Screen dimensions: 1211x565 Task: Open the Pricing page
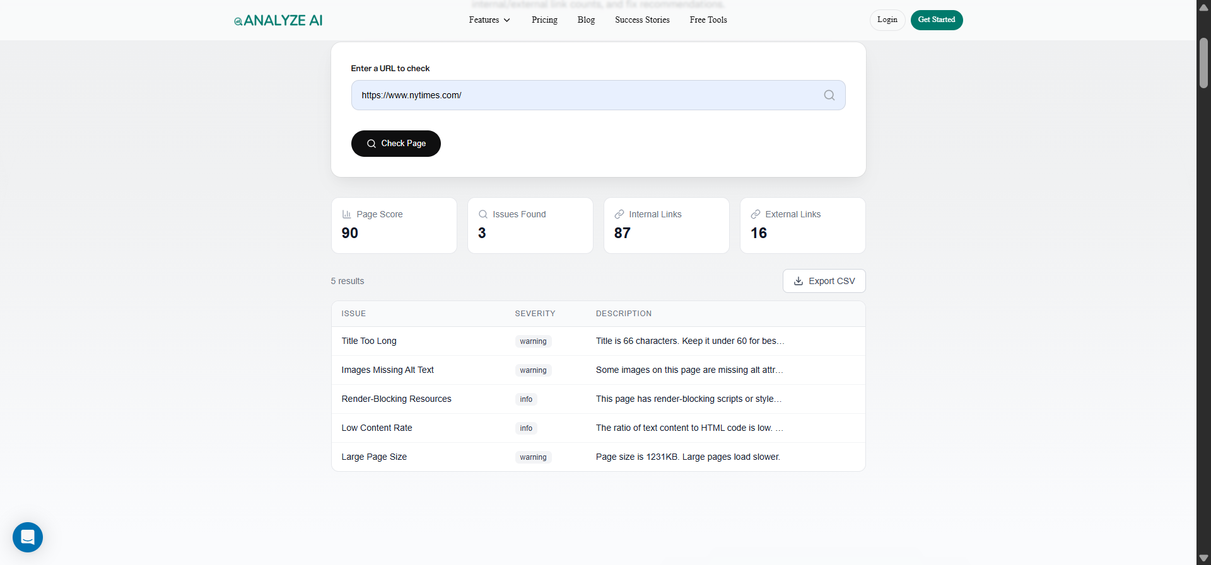pos(544,20)
